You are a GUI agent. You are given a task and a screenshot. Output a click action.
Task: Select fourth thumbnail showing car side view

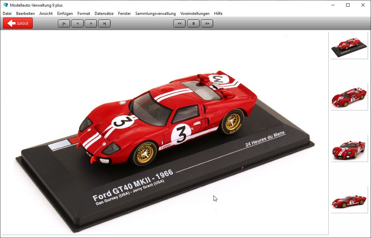pyautogui.click(x=349, y=200)
